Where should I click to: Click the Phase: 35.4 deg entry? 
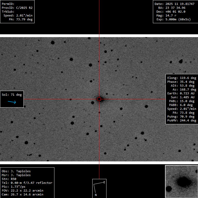click(x=181, y=82)
